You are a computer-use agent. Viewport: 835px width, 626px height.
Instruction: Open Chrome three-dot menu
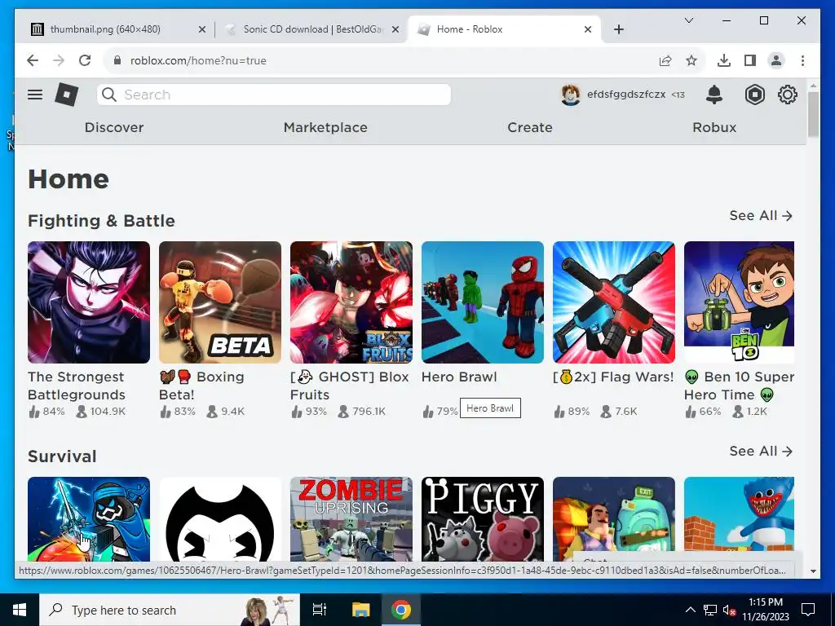802,60
